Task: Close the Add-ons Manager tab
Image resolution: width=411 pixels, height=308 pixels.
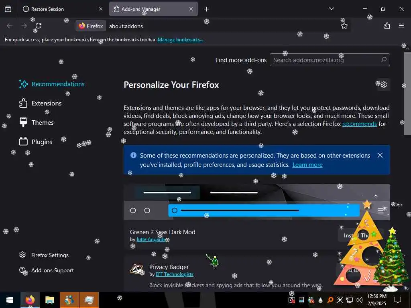Action: tap(191, 9)
